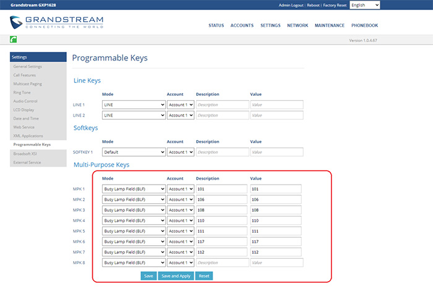The image size is (433, 302).
Task: Click the MPK 8 Description field
Action: point(222,262)
